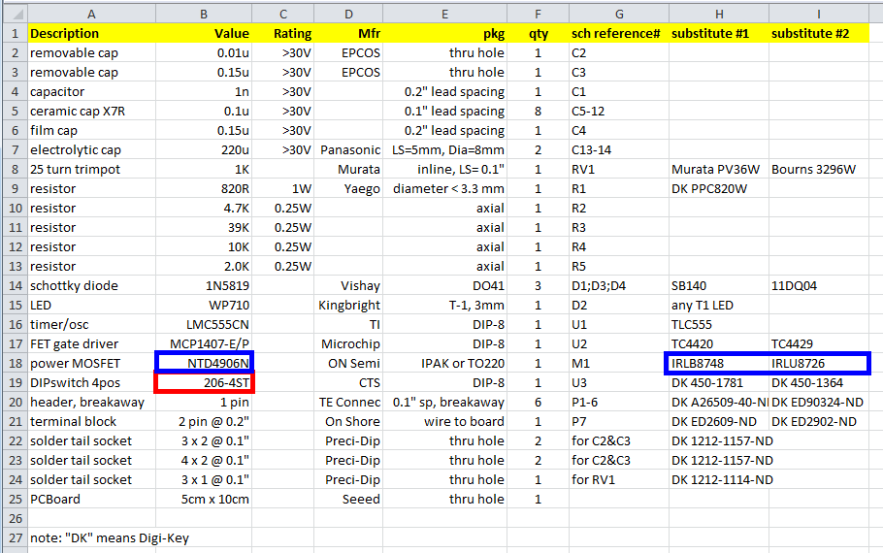Image resolution: width=883 pixels, height=553 pixels.
Task: Click the DK ED90324-ND cell
Action: (x=819, y=402)
